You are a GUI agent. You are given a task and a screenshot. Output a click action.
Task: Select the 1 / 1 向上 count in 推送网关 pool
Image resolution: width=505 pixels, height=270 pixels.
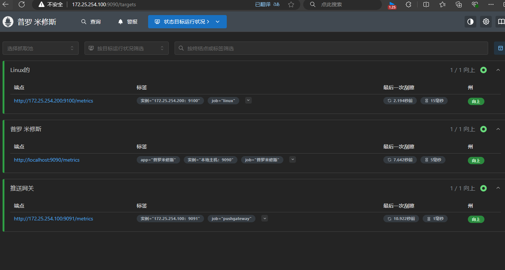tap(463, 188)
